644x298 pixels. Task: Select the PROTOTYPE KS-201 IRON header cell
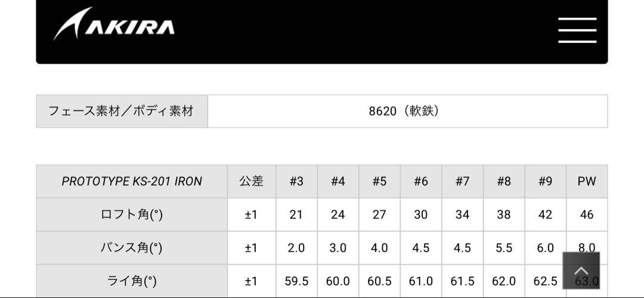[132, 181]
